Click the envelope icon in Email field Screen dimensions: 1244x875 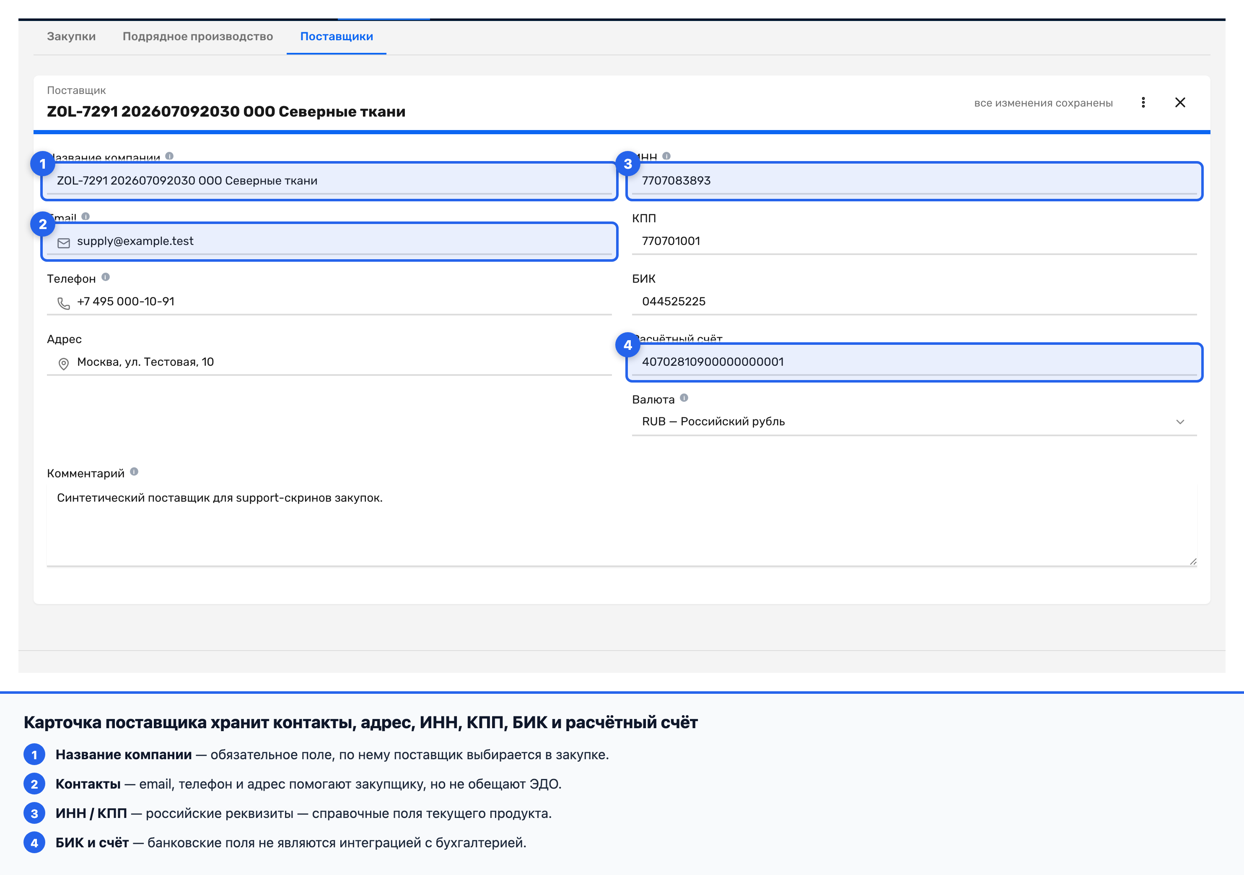click(x=64, y=243)
